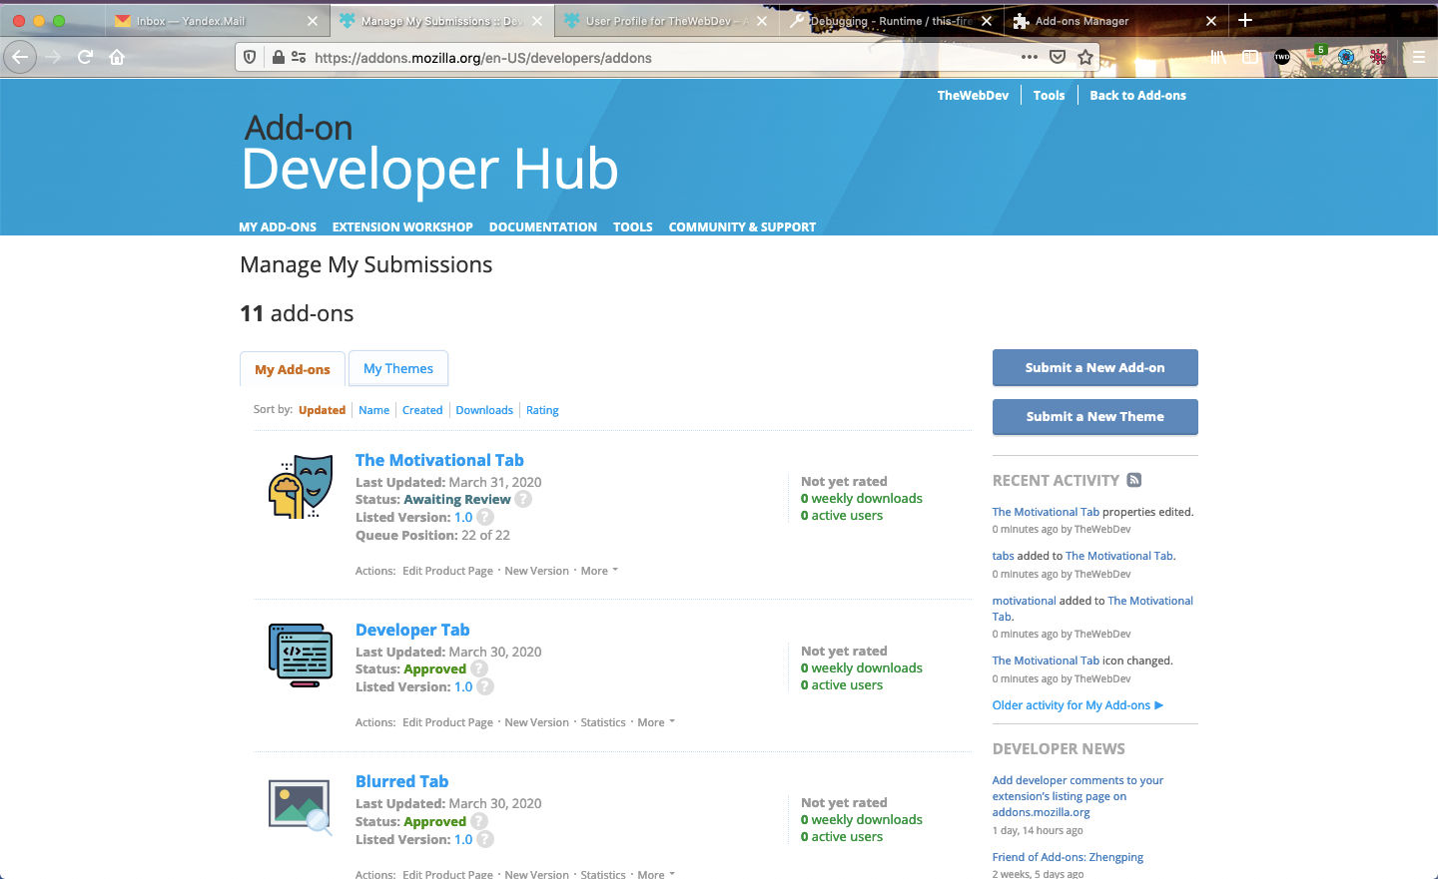Go back to previous page
Viewport: 1438px width, 879px height.
click(x=20, y=57)
